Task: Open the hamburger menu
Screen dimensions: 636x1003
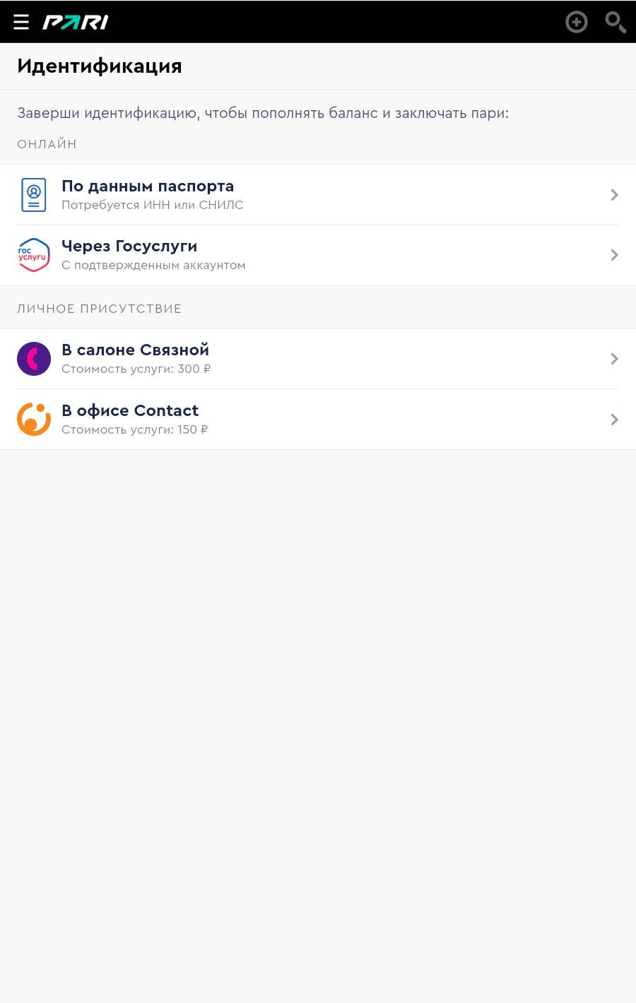Action: (21, 22)
